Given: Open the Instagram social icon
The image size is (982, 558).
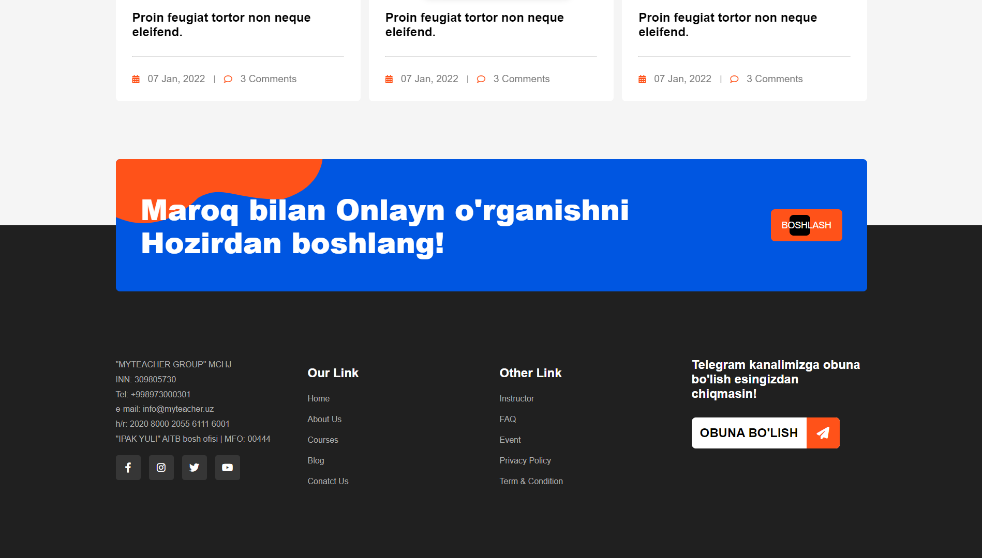Looking at the screenshot, I should click(161, 468).
